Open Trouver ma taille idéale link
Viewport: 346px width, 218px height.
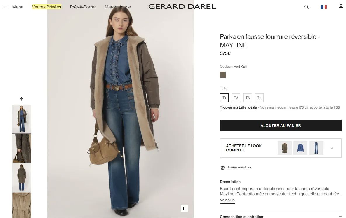238,107
